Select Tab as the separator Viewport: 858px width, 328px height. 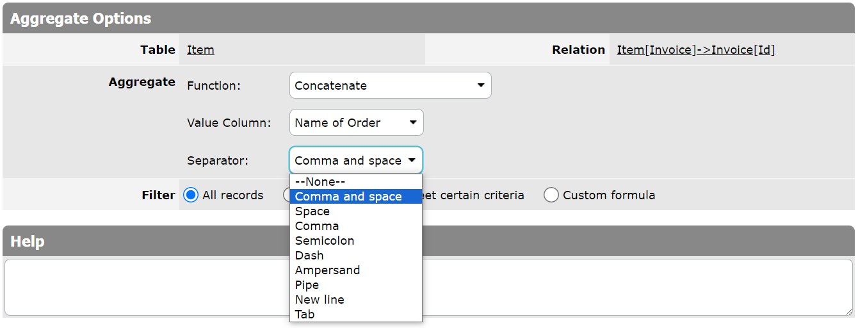[356, 315]
